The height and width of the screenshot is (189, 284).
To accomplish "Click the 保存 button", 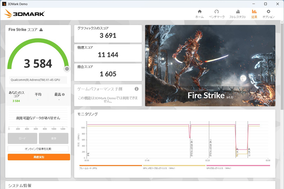I will point(54,138).
